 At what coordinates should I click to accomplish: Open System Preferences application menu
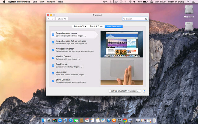point(19,2)
